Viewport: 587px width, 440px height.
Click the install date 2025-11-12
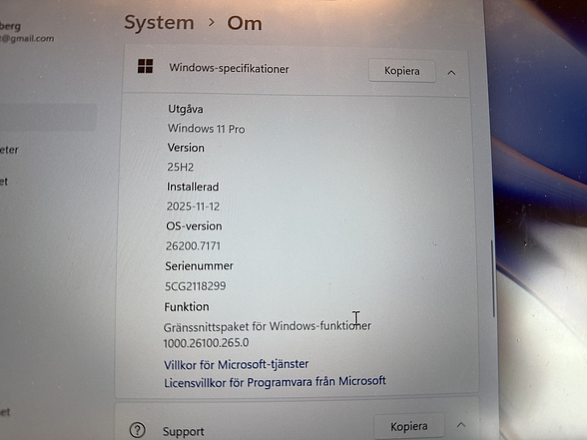pos(193,206)
